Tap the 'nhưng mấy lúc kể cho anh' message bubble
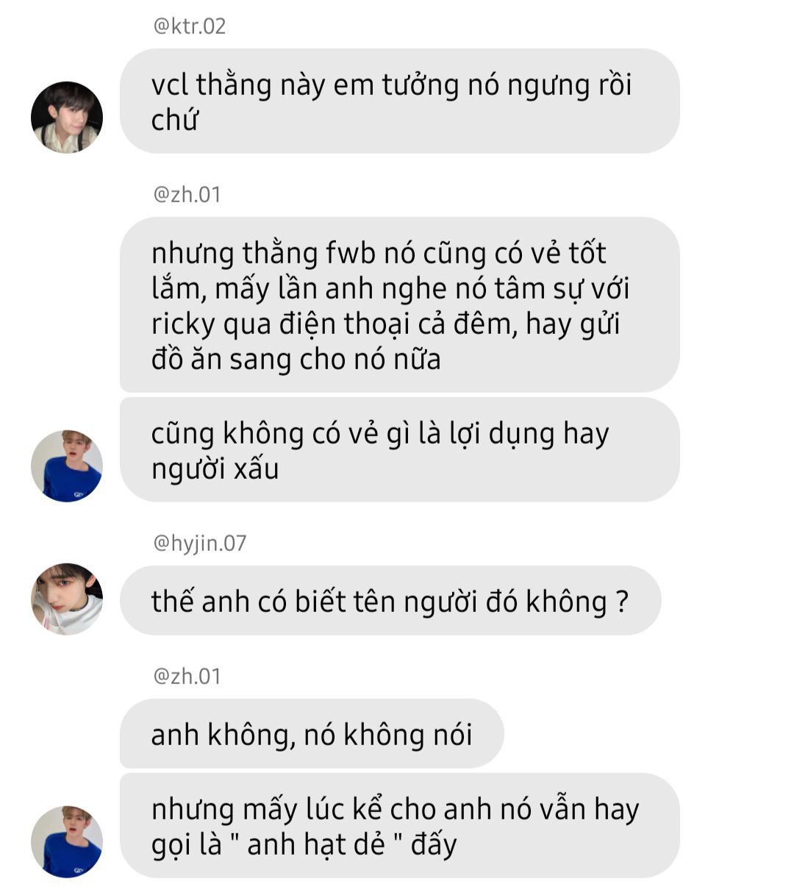 pos(399,825)
